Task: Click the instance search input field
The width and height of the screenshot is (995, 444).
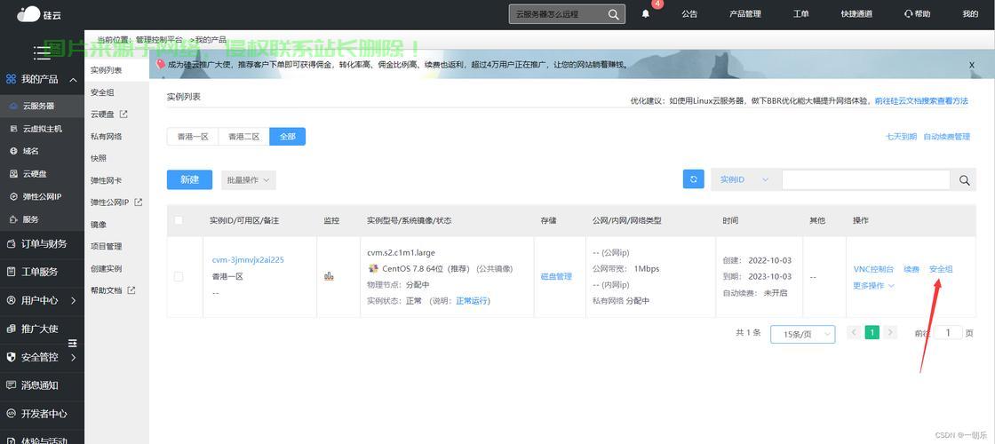Action: pyautogui.click(x=866, y=180)
